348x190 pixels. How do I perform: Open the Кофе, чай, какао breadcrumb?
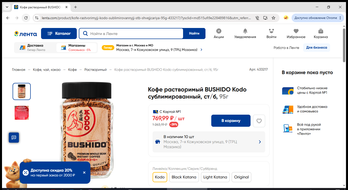pos(47,70)
